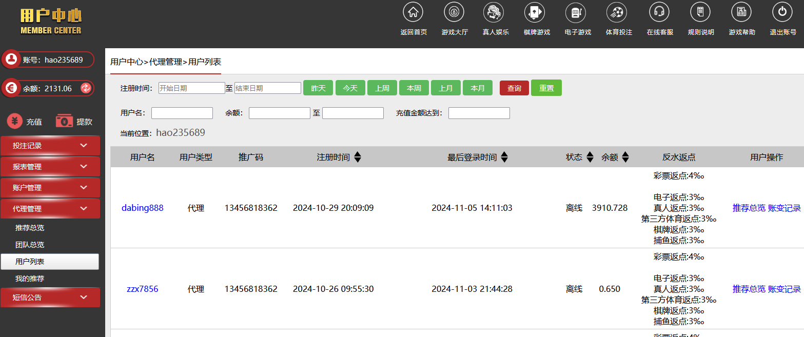Open user dabing888 link
The height and width of the screenshot is (337, 804).
(142, 208)
